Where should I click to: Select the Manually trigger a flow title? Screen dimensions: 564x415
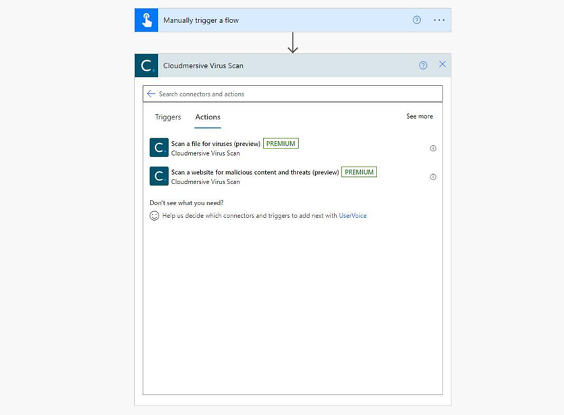coord(201,20)
